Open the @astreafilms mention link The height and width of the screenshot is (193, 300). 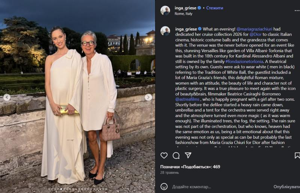pyautogui.click(x=187, y=99)
